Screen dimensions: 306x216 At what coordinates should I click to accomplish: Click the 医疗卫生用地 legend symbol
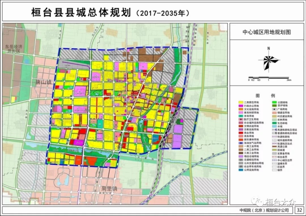240,119
